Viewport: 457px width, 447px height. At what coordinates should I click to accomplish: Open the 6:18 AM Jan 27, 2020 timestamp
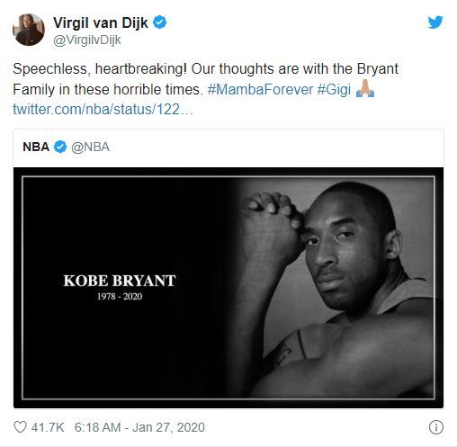139,427
